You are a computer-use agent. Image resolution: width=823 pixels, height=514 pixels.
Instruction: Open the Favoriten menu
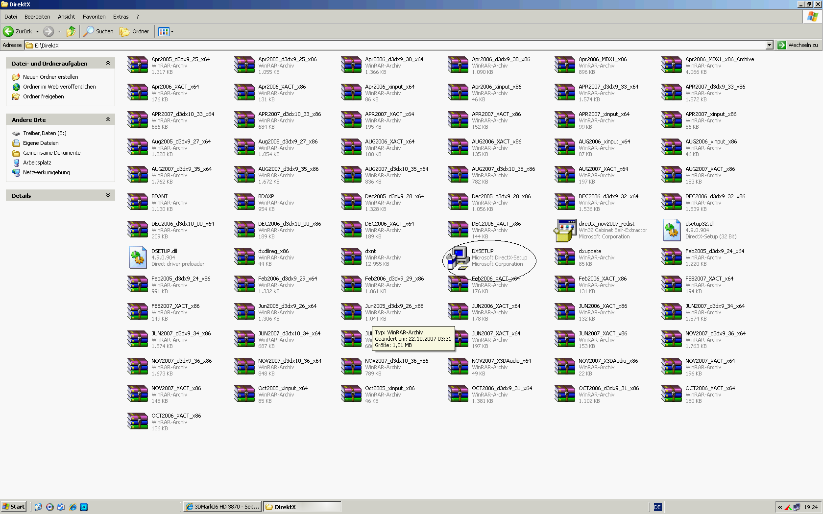click(x=94, y=17)
